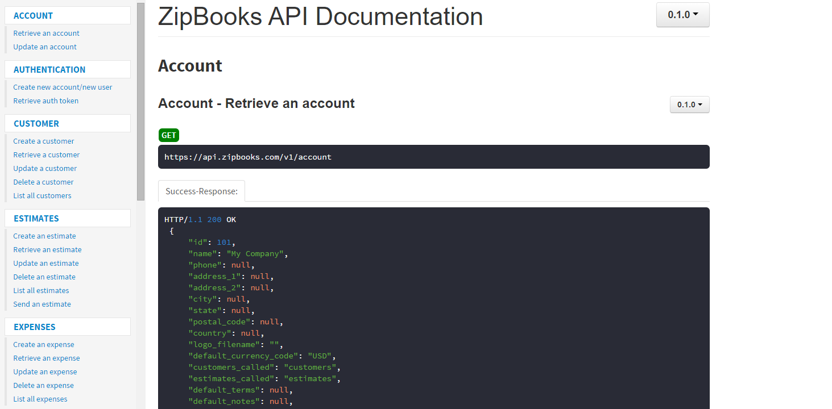
Task: Click Delete a customer
Action: [43, 182]
